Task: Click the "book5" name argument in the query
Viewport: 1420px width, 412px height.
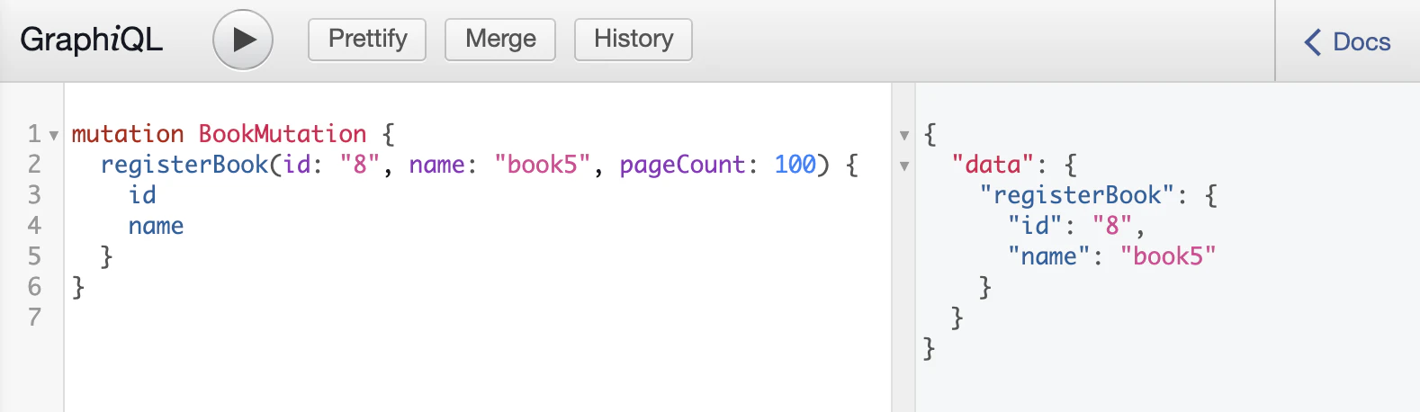Action: 543,165
